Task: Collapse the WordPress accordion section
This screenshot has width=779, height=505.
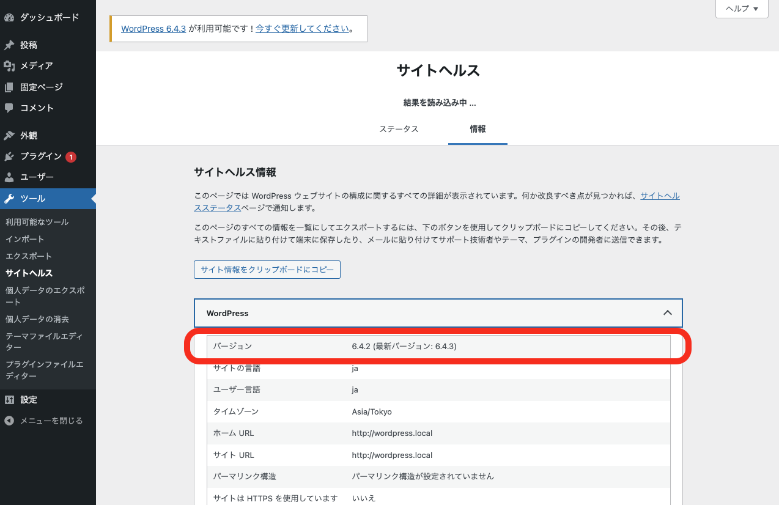Action: coord(438,313)
